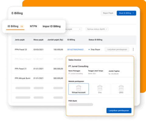Click the 01-01/2021 date for PPh Minyak Bumi
Image resolution: width=146 pixels, height=122 pixels.
[38, 78]
